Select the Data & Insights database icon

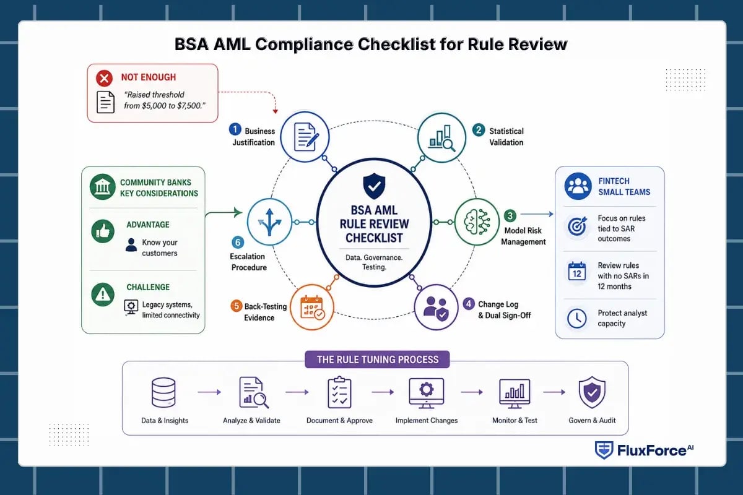163,392
